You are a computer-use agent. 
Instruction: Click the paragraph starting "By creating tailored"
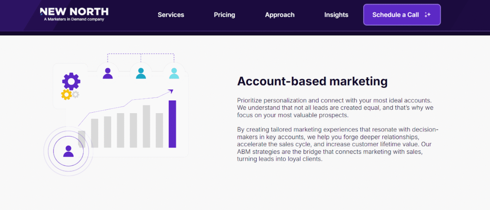[337, 144]
